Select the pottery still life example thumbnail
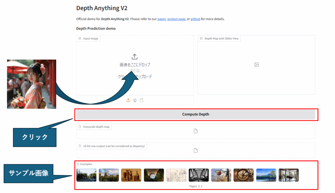 (x=131, y=175)
